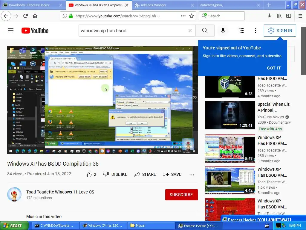Open the YouTube guide menu
This screenshot has width=306, height=230.
11,31
